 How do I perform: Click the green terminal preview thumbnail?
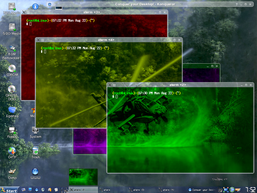click(x=83, y=177)
